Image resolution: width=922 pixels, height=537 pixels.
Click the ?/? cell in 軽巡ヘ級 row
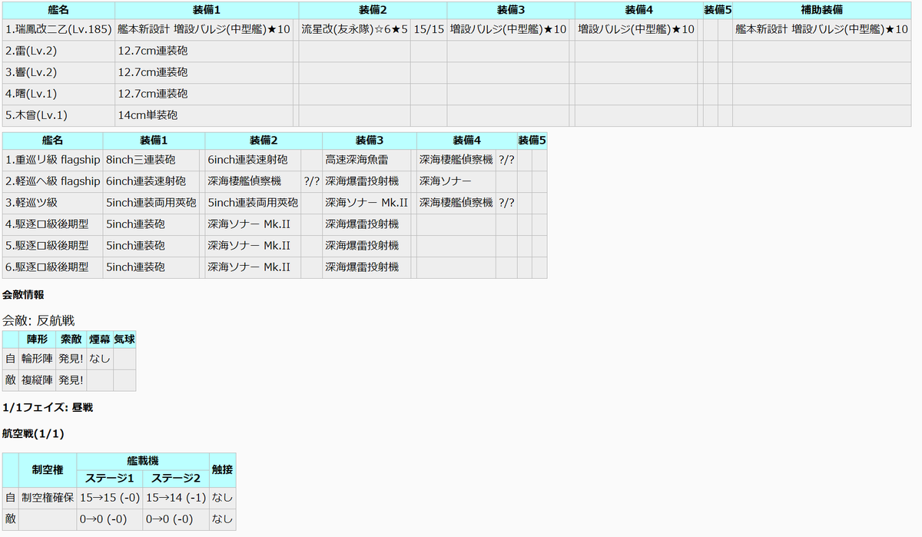tap(311, 182)
